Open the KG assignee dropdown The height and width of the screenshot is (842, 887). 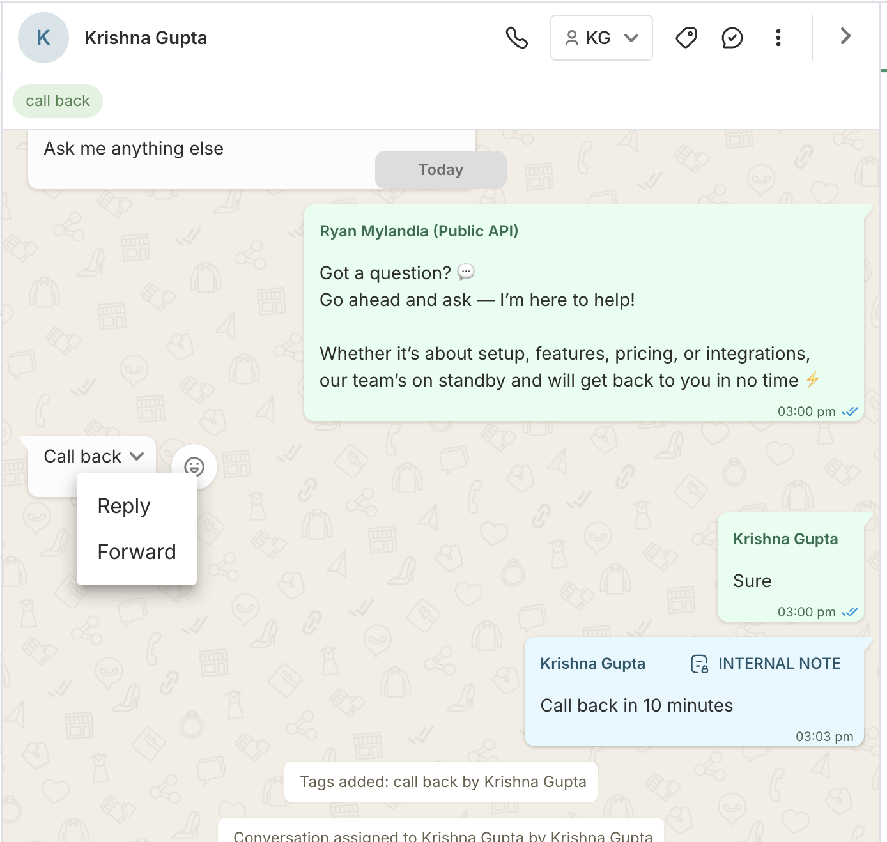coord(601,38)
